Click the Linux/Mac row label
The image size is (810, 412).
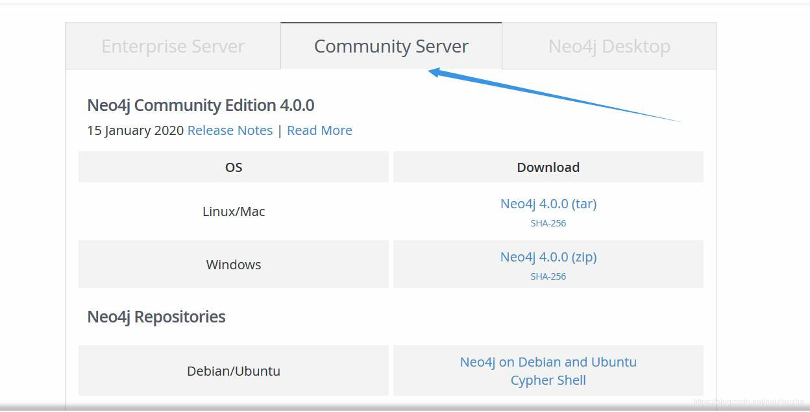(234, 212)
